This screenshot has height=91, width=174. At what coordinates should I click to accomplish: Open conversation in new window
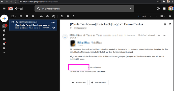point(170,24)
